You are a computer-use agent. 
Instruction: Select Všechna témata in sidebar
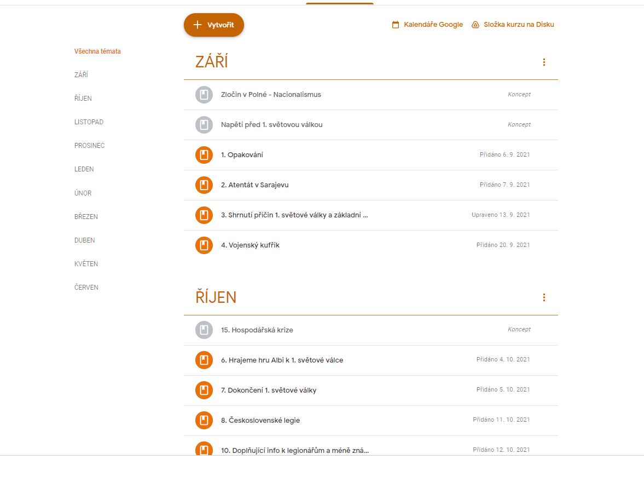[97, 51]
